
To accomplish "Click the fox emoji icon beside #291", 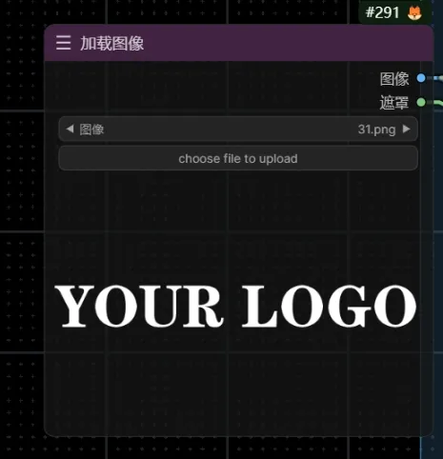I will [x=414, y=13].
